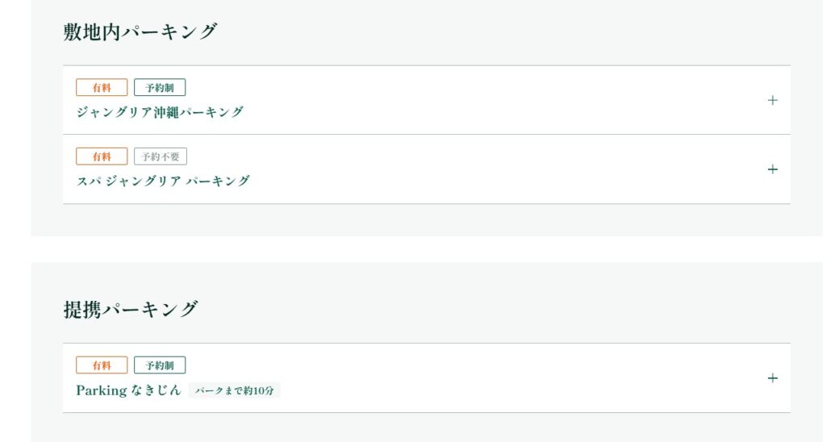Click the 有料 tag above ジャングリア沖縄パーキング
Screen dimensions: 826x442
[x=102, y=88]
